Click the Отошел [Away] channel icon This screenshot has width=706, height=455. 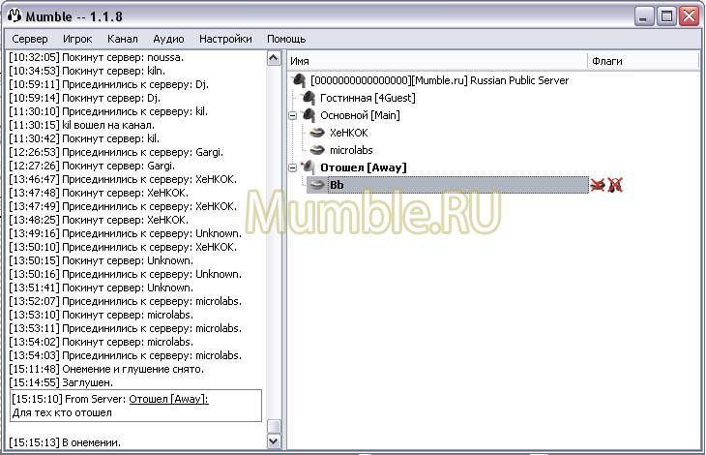point(309,167)
